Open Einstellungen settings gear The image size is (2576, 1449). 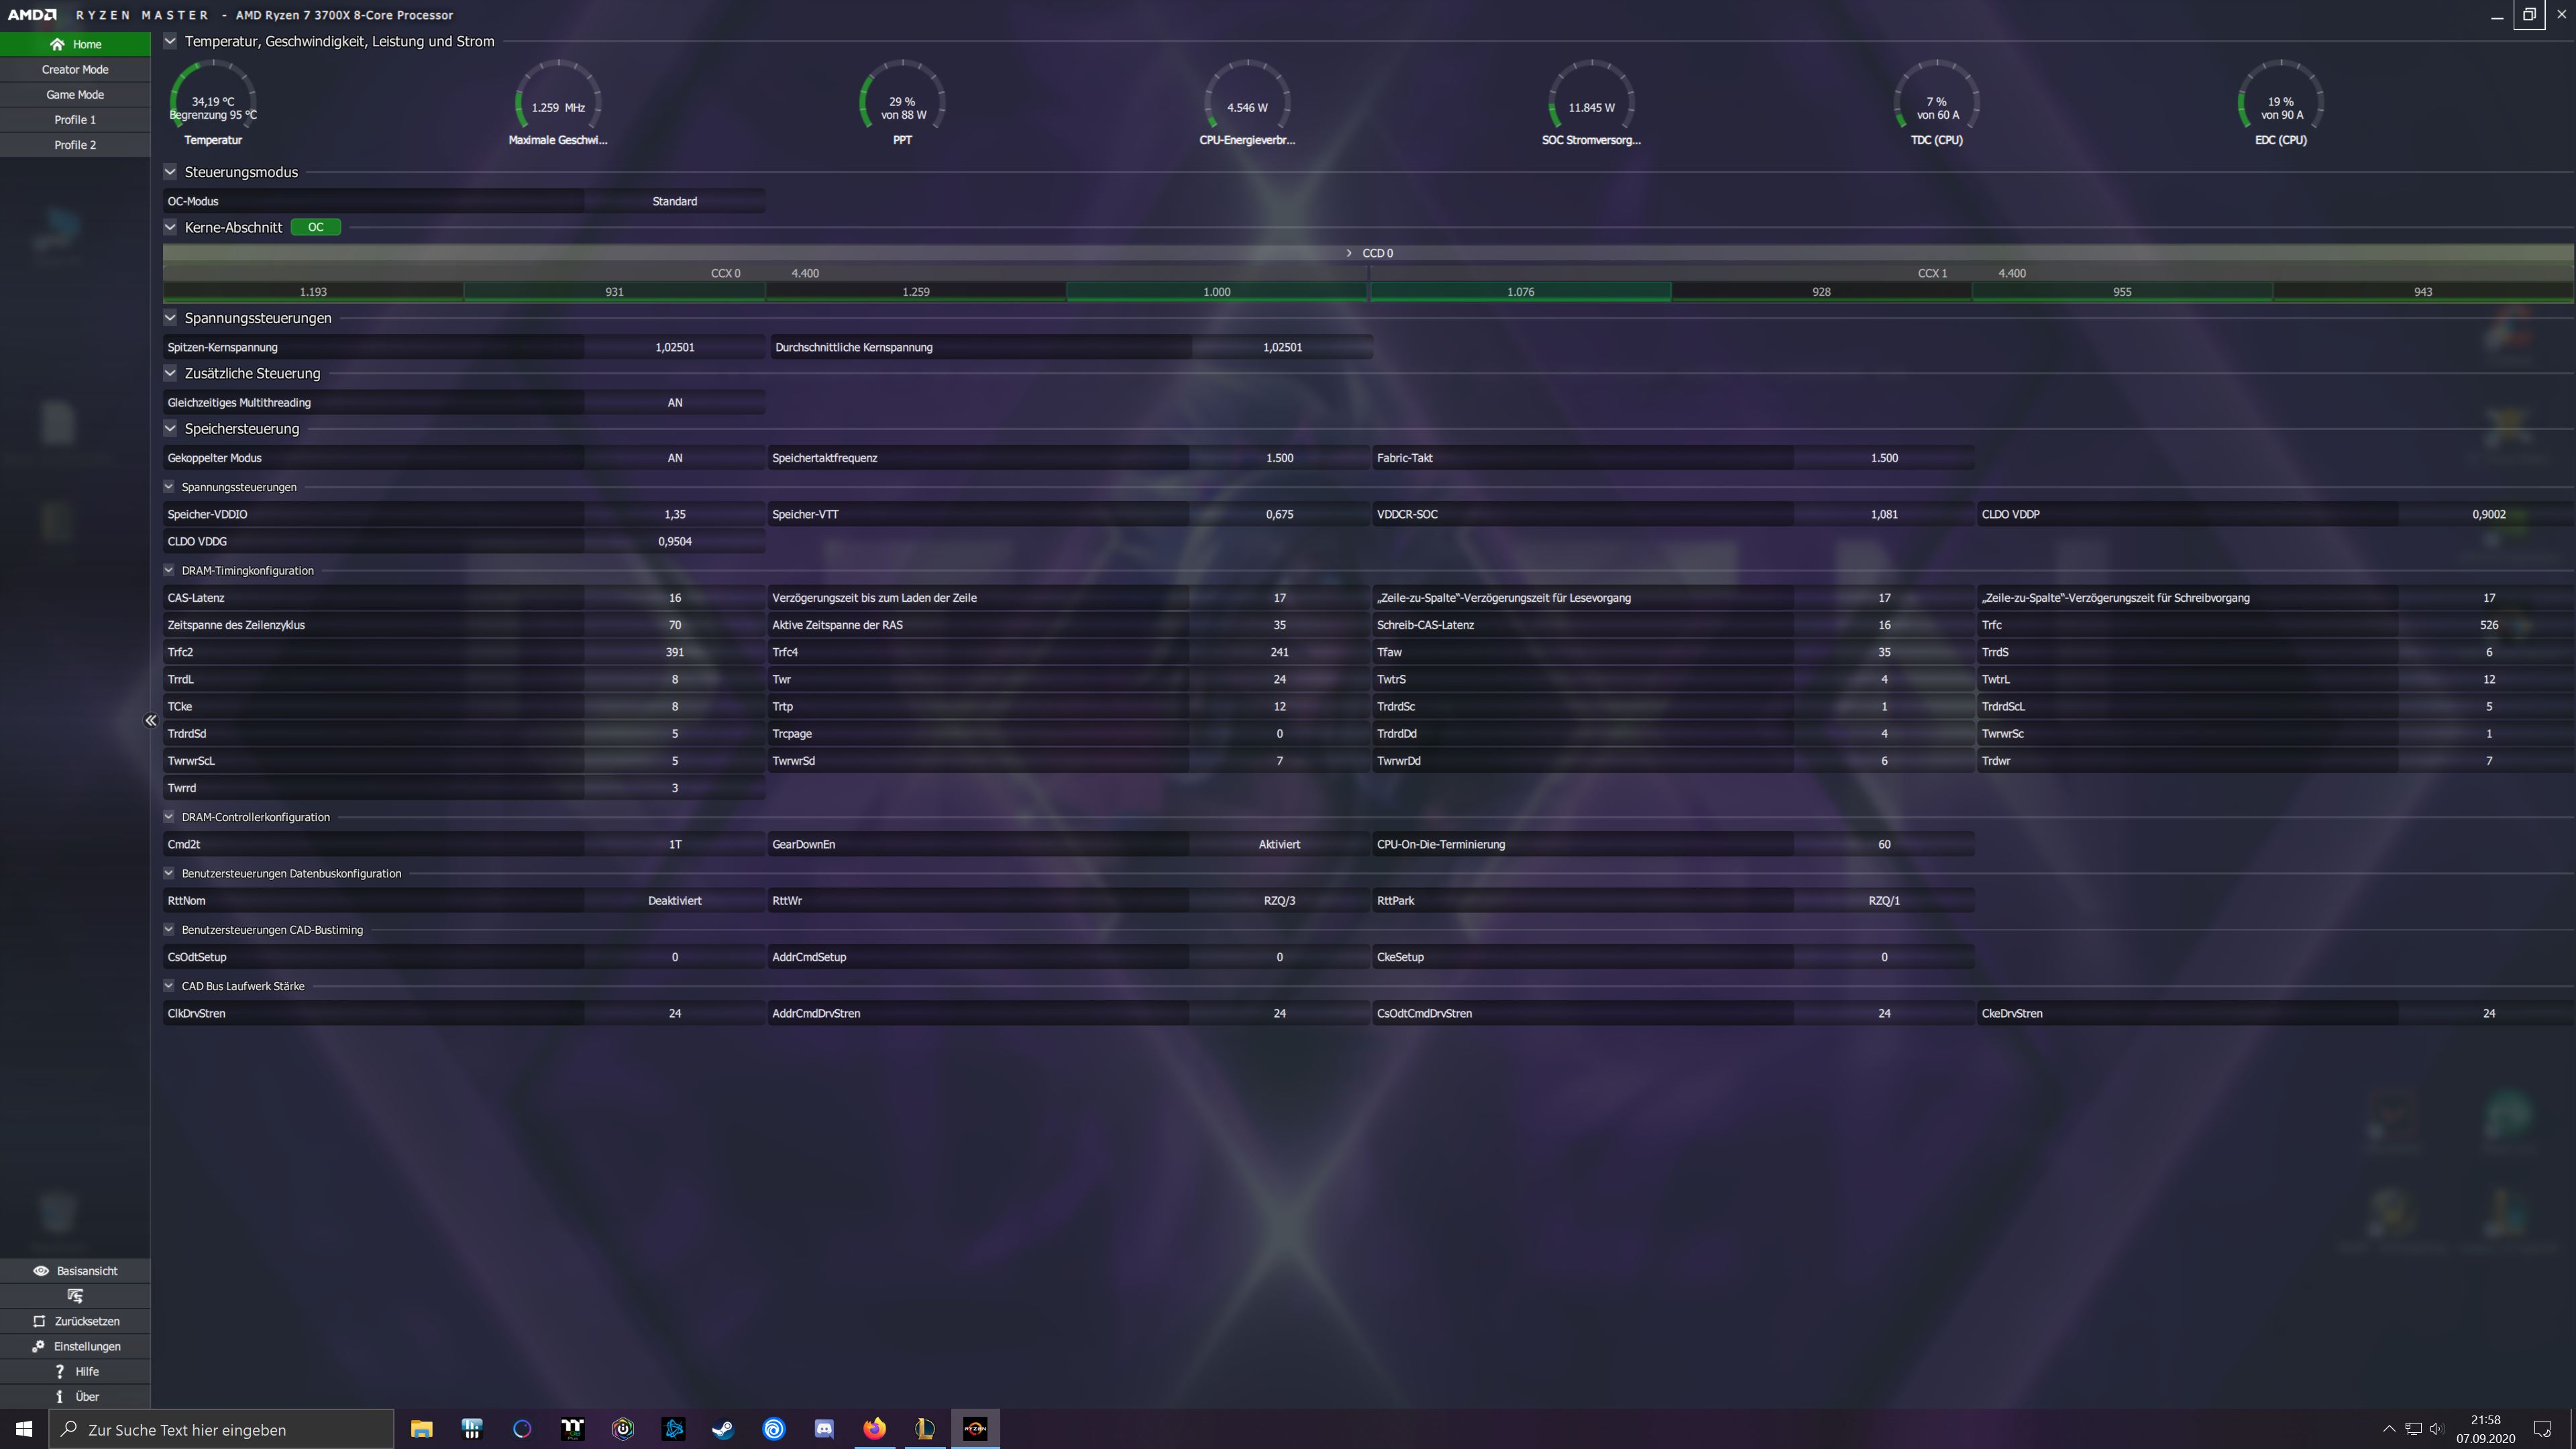(x=38, y=1346)
